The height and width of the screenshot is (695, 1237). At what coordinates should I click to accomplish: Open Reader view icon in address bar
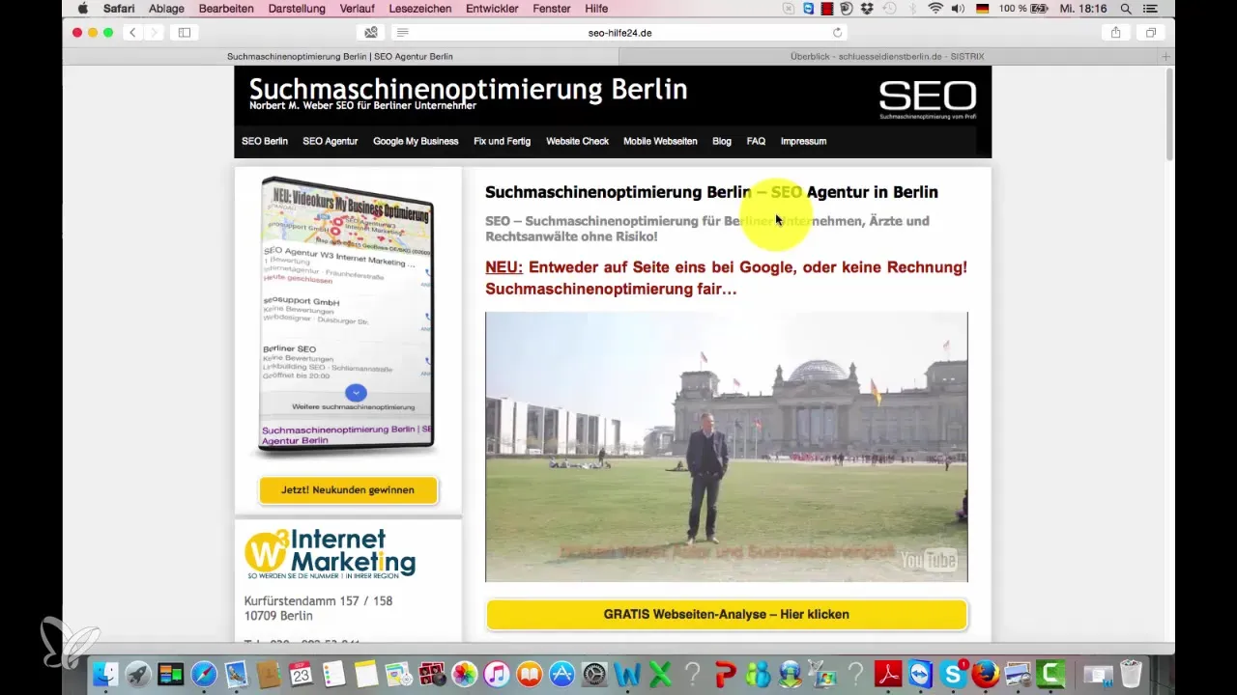403,32
